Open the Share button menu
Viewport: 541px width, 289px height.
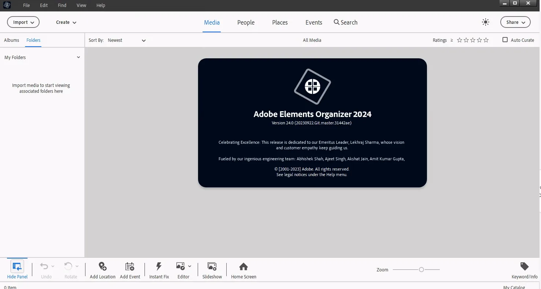coord(515,22)
